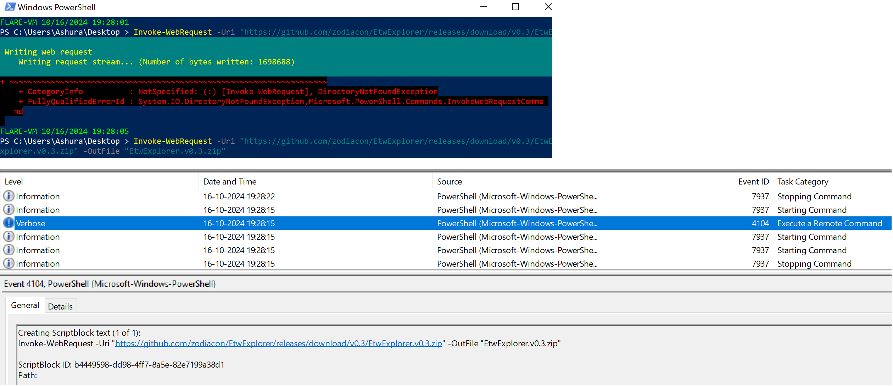Viewport: 893px width, 386px height.
Task: Sort events by the Source column header
Action: [518, 182]
